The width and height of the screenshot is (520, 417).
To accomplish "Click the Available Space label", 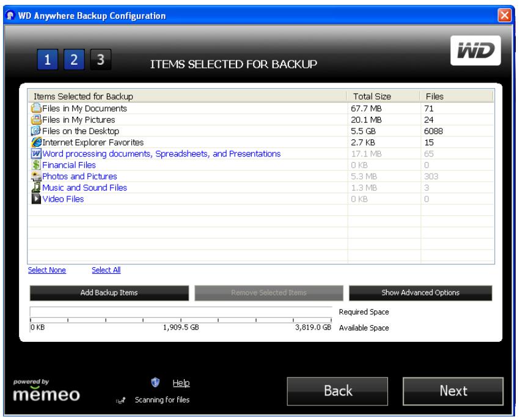I will click(364, 328).
